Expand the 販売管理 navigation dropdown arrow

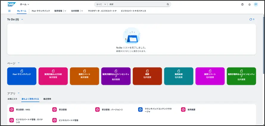tap(65, 11)
